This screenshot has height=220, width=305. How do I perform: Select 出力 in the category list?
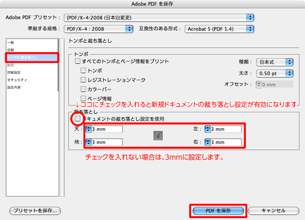click(32, 65)
